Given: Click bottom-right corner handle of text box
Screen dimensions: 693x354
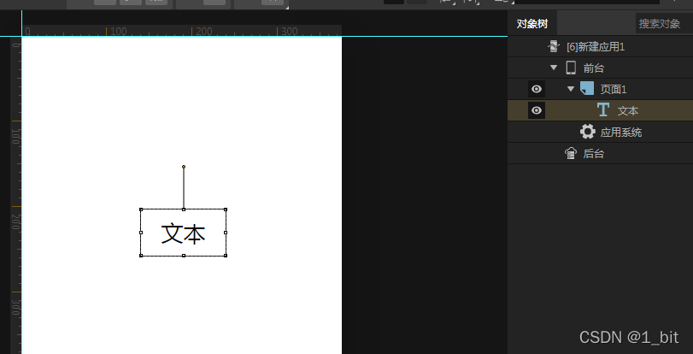Looking at the screenshot, I should coord(226,256).
